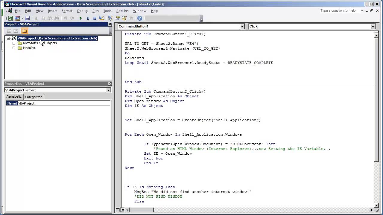
Task: Open the Format menu
Action: (67, 11)
